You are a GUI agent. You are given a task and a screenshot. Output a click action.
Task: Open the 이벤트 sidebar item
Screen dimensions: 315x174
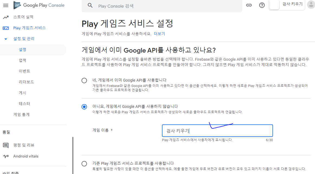tap(24, 71)
